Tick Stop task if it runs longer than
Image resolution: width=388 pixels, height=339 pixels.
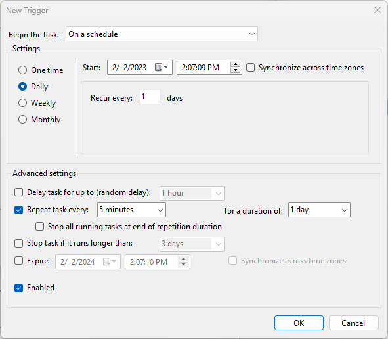(19, 243)
